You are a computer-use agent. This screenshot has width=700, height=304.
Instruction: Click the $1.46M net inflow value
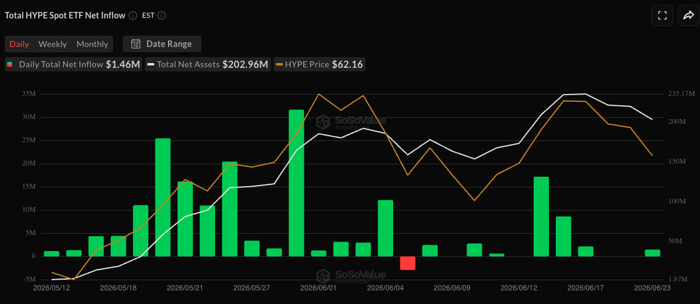pos(123,65)
